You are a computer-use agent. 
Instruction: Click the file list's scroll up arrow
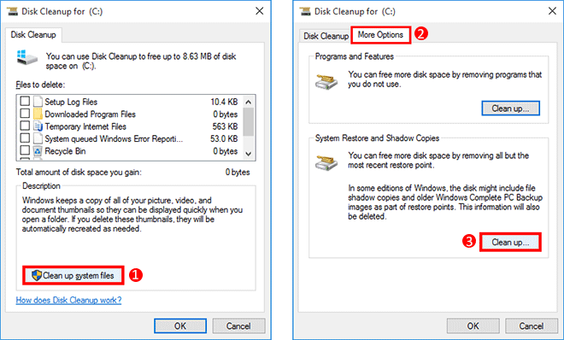[x=248, y=102]
